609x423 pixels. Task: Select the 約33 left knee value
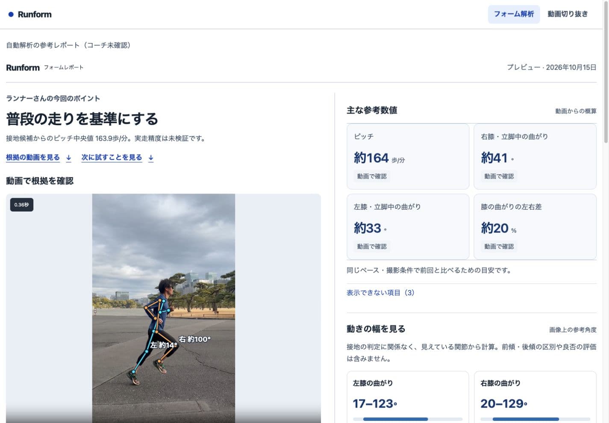point(367,228)
